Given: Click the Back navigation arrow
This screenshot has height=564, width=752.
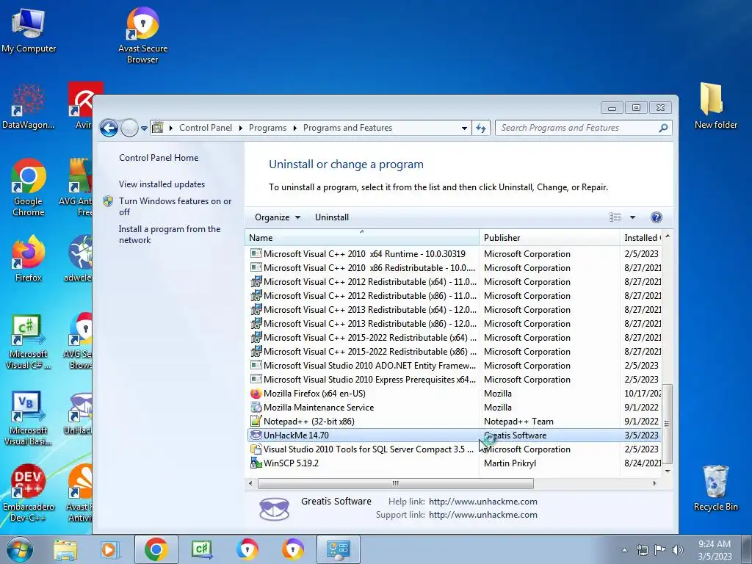Looking at the screenshot, I should (109, 128).
